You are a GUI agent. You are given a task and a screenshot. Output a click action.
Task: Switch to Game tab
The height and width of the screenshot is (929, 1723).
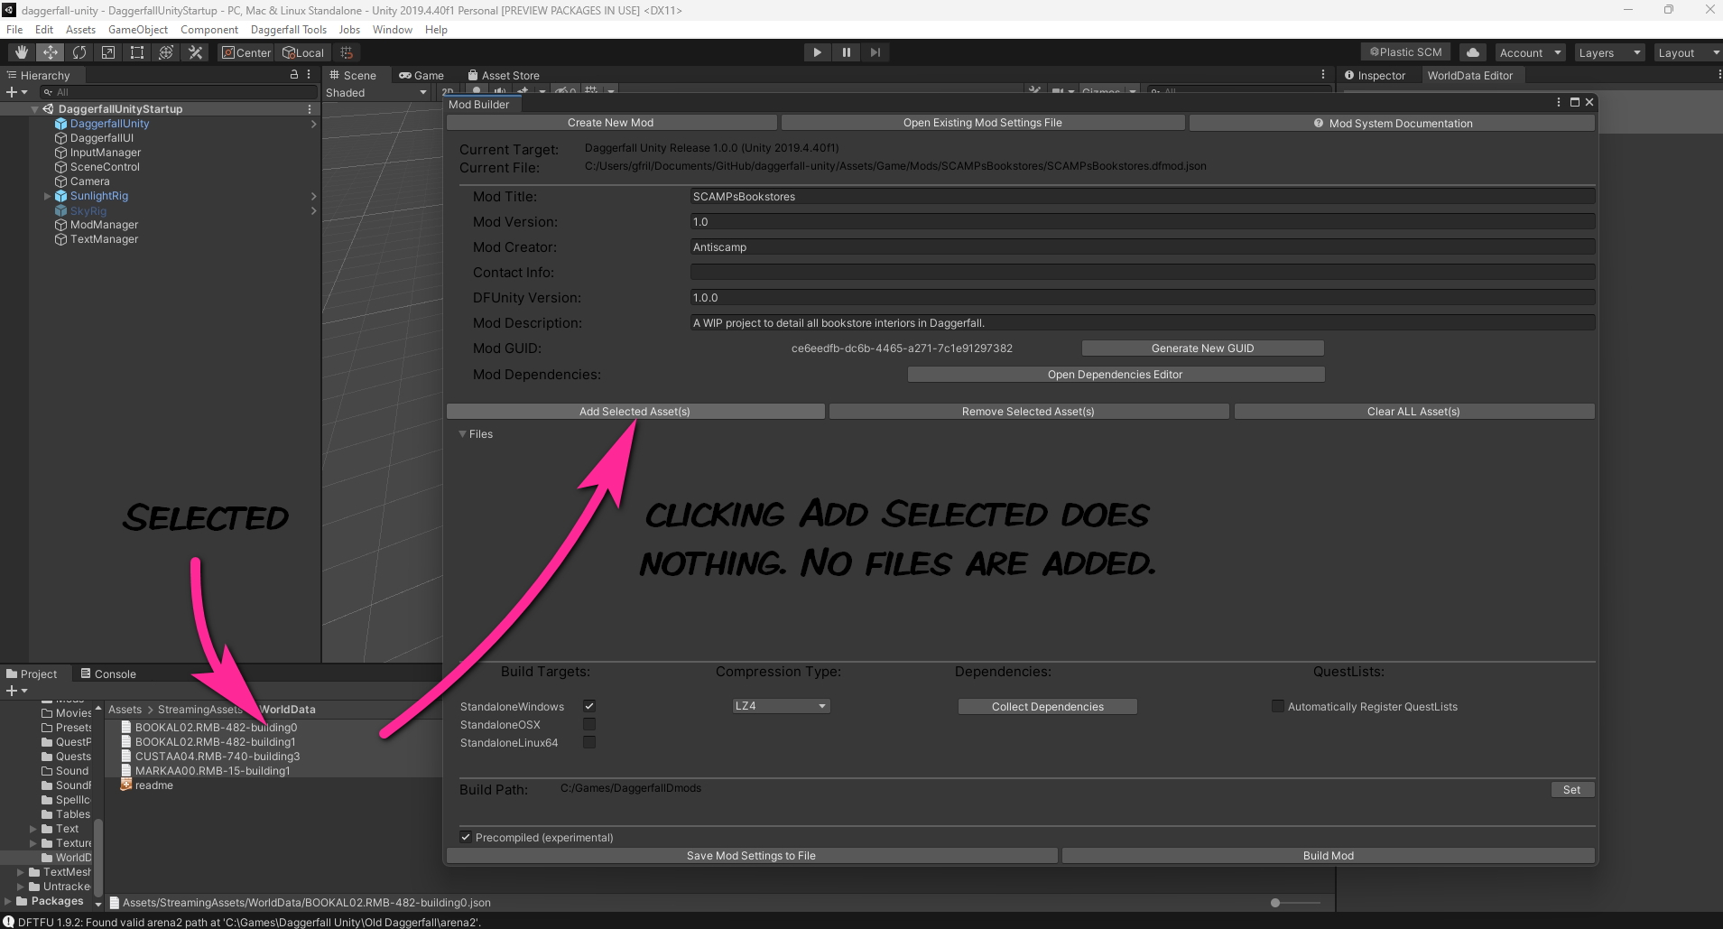[x=421, y=75]
